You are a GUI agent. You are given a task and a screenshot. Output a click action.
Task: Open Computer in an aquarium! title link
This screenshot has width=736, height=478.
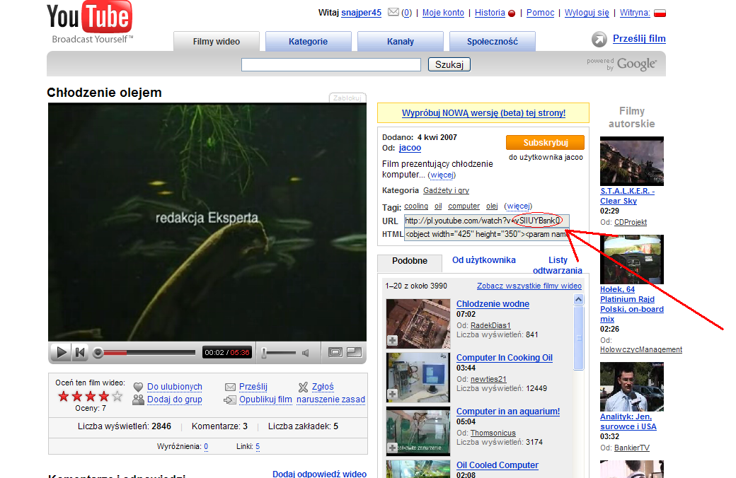(508, 412)
